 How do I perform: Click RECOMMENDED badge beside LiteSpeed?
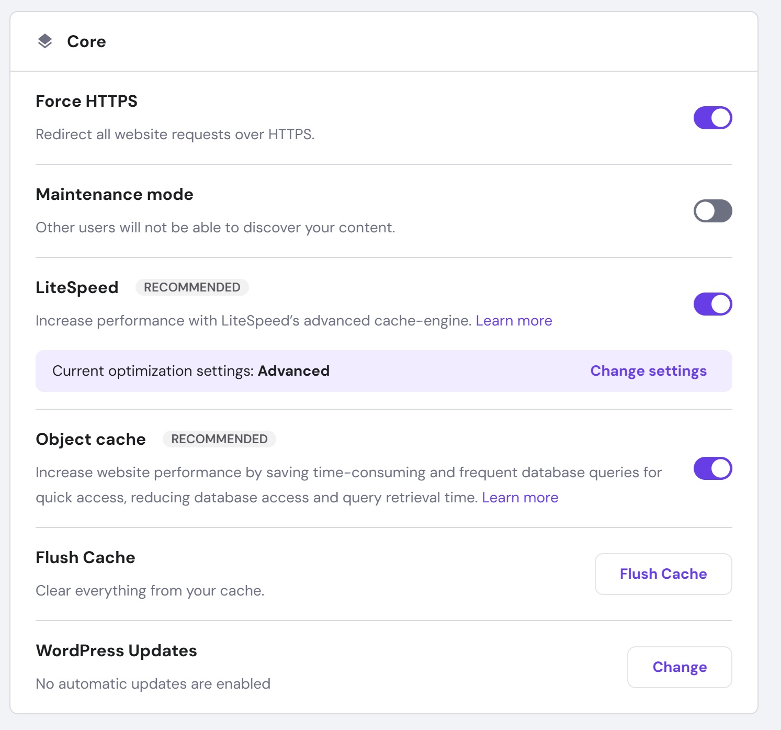[192, 287]
